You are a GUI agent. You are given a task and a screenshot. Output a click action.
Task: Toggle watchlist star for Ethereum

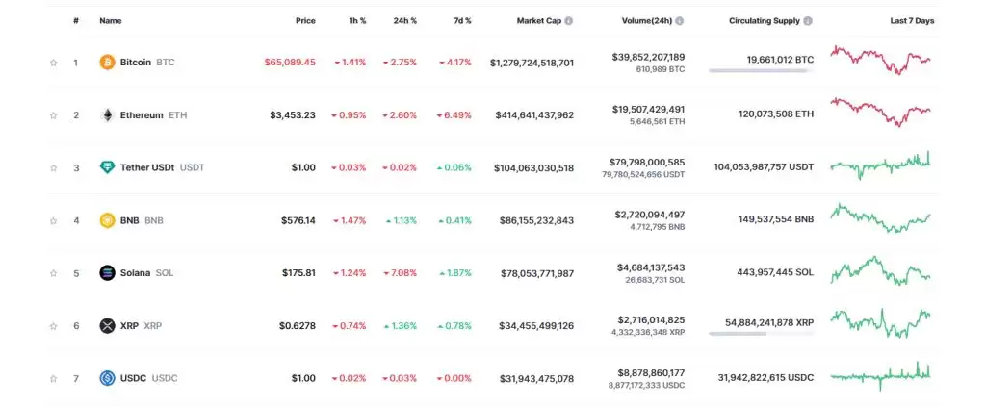(54, 115)
